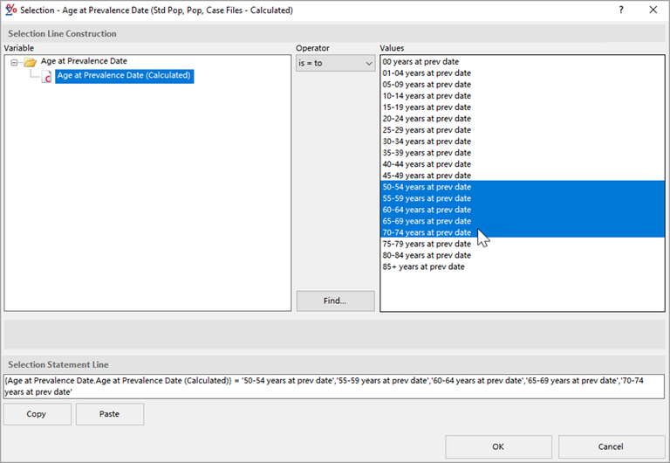
Task: Click the help question mark button
Action: [x=621, y=10]
